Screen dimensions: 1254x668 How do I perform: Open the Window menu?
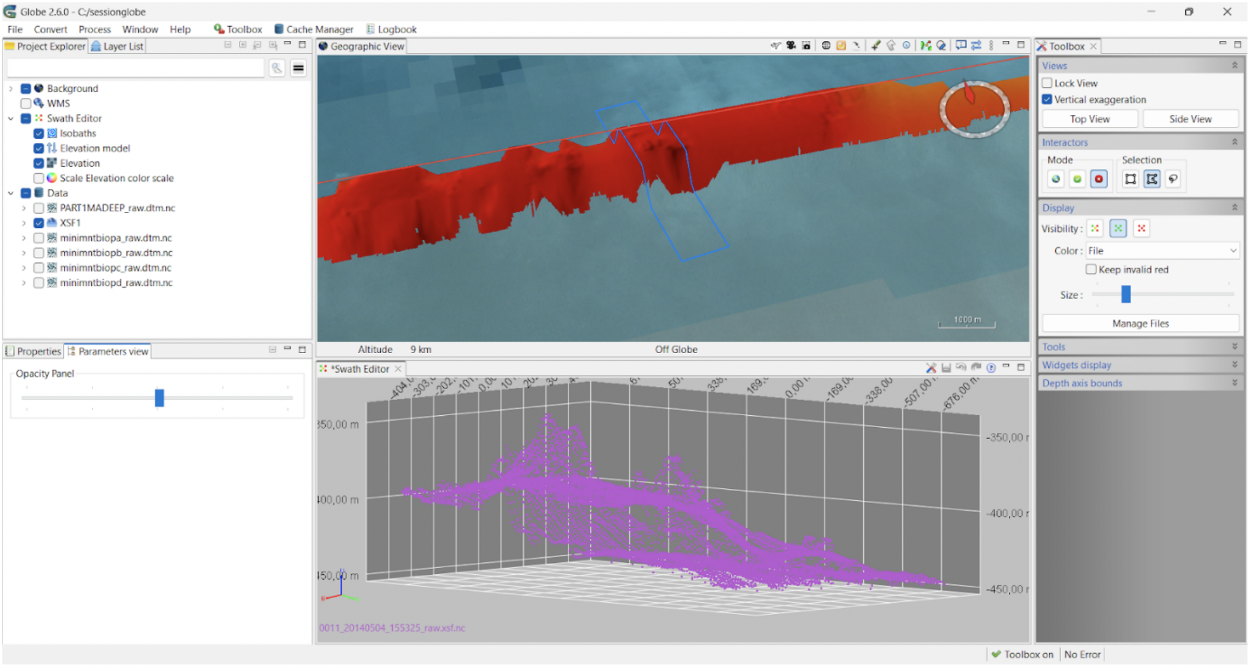(140, 29)
